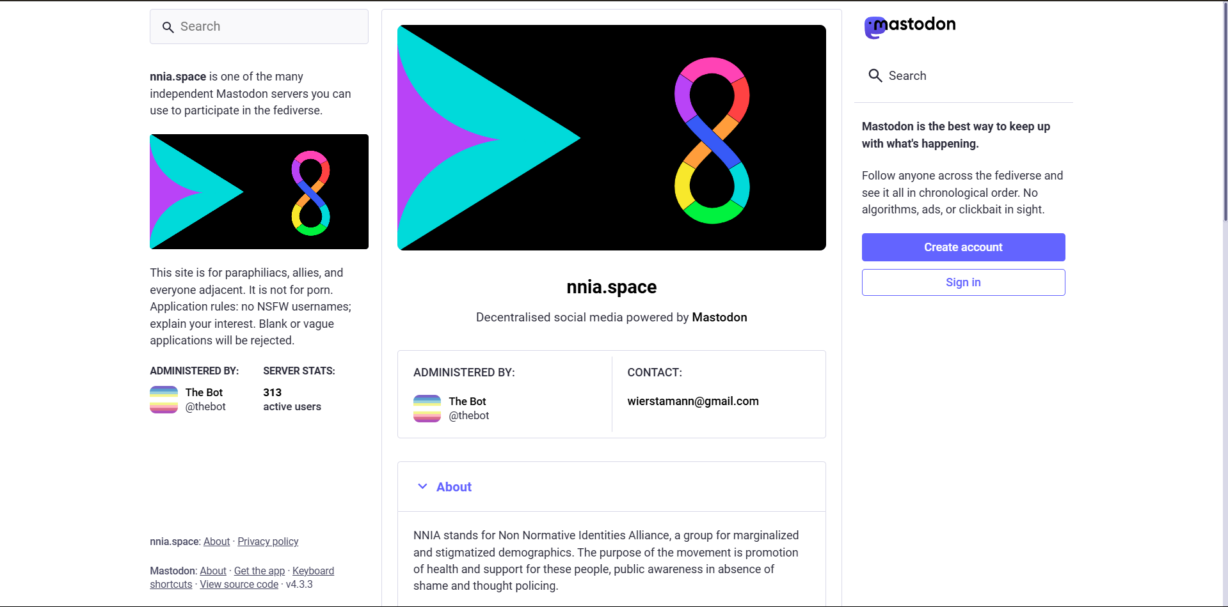Click the bold nnia.space text in sidebar intro
The image size is (1228, 607).
pos(178,77)
